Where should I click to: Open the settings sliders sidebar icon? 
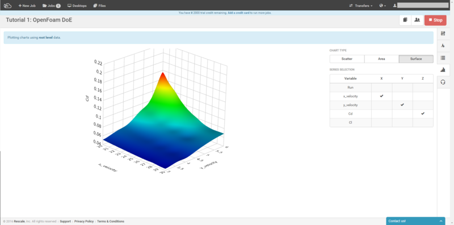(443, 34)
